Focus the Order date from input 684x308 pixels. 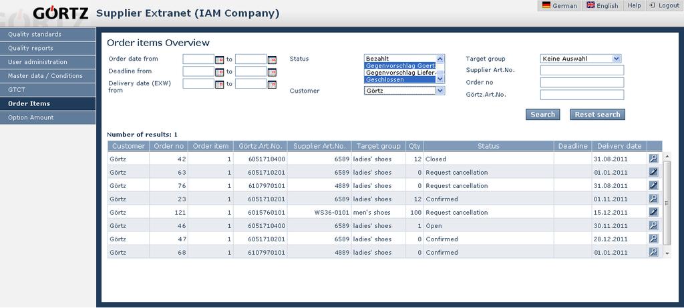pos(198,59)
